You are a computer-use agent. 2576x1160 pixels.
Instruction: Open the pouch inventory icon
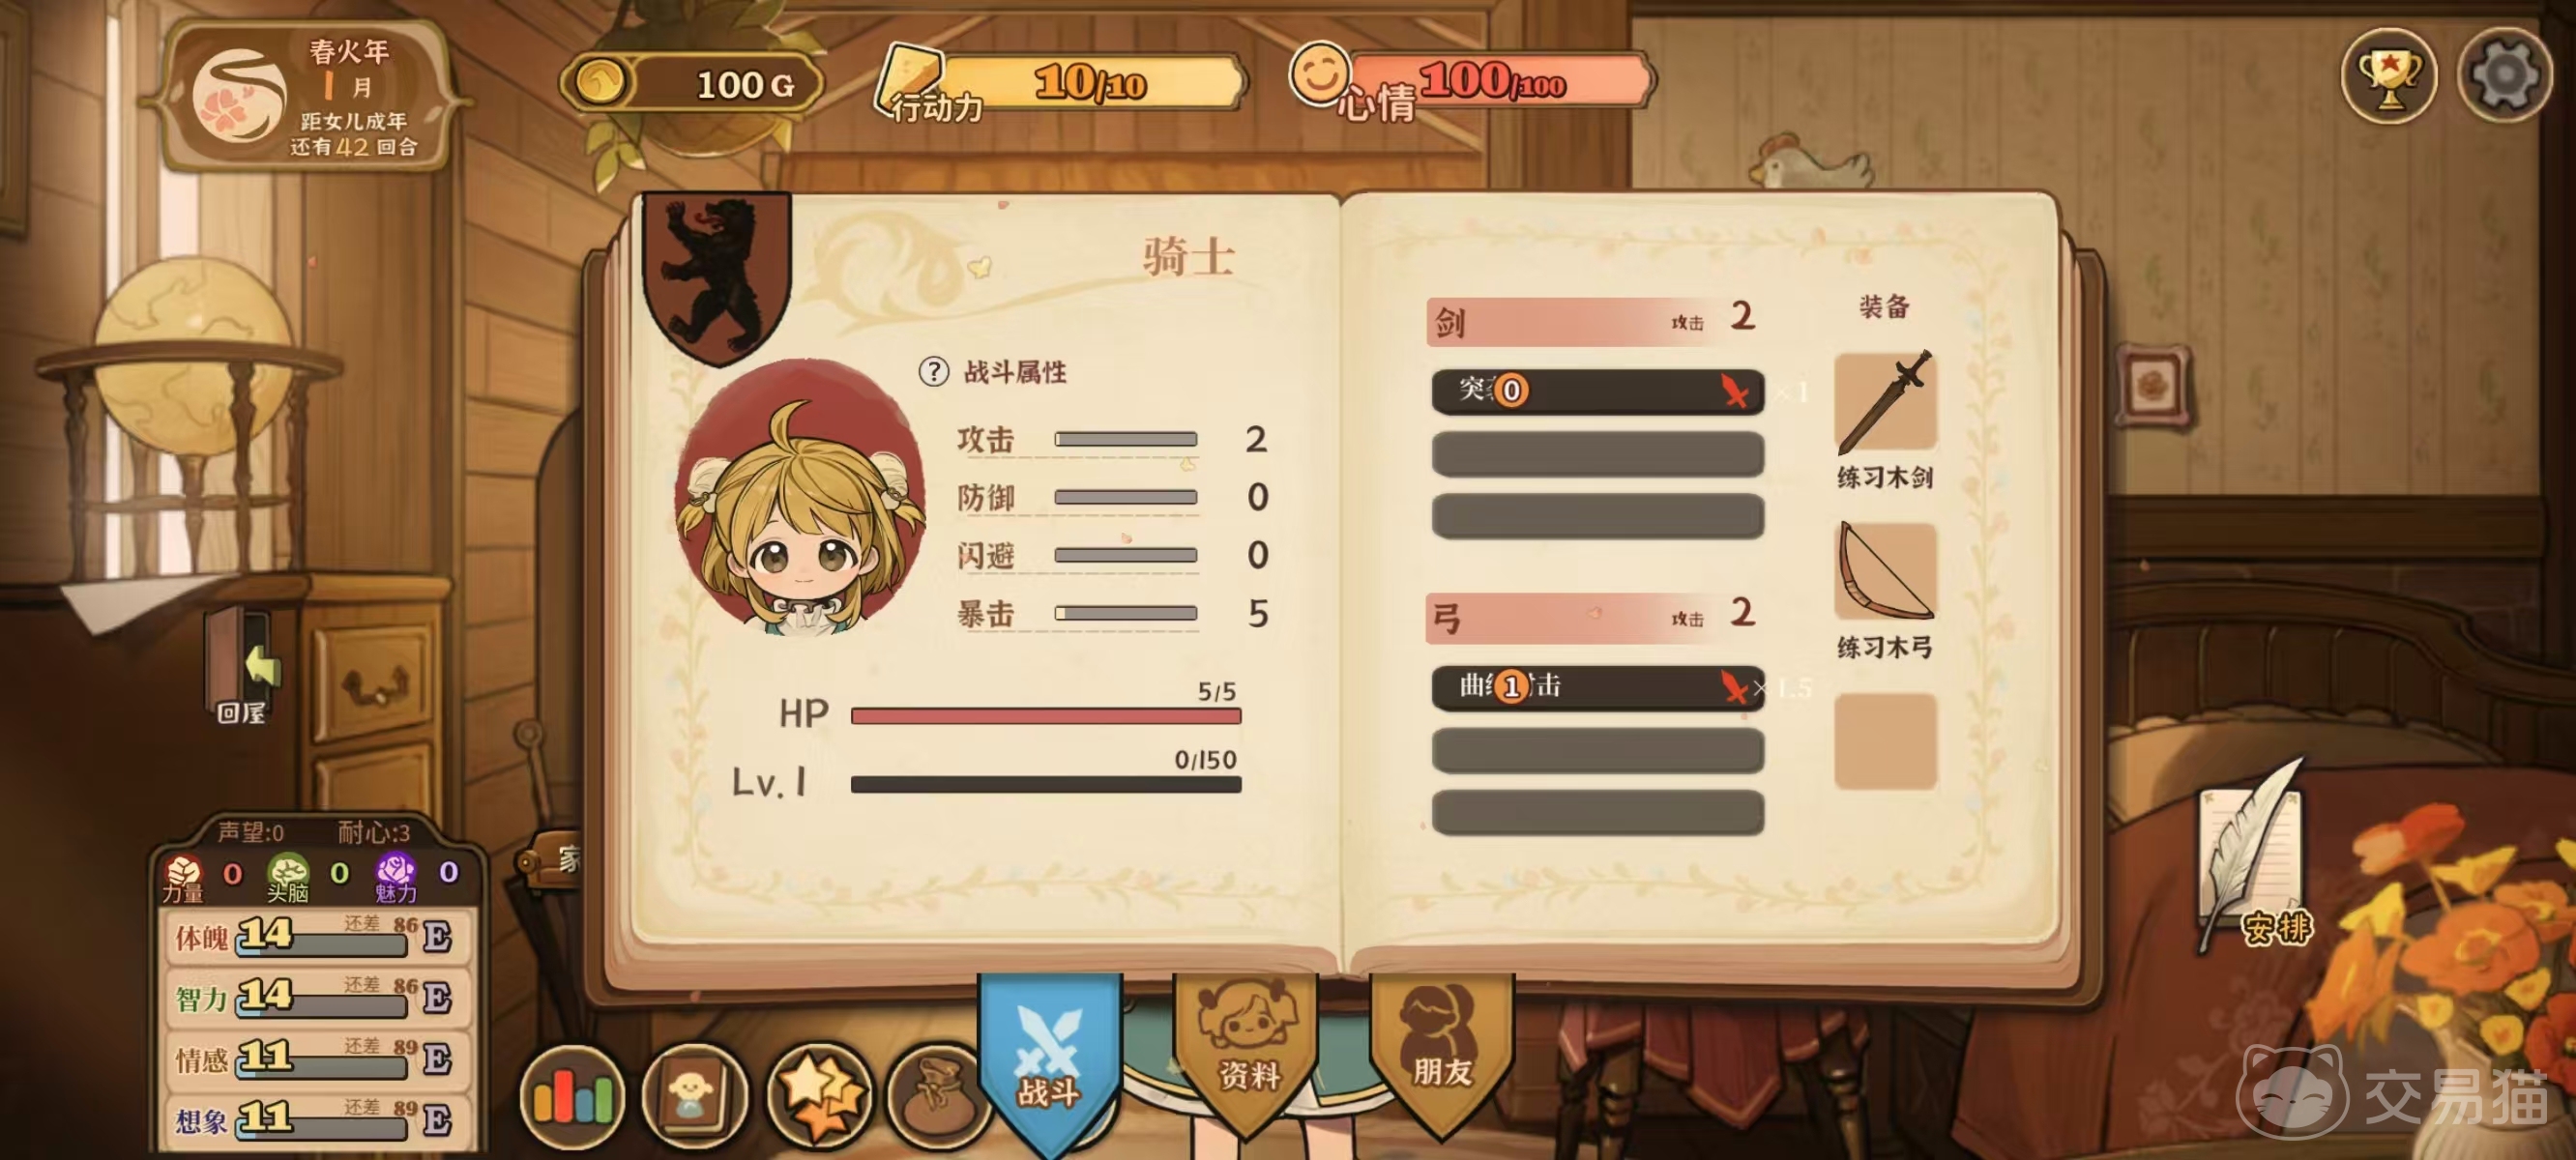click(938, 1096)
